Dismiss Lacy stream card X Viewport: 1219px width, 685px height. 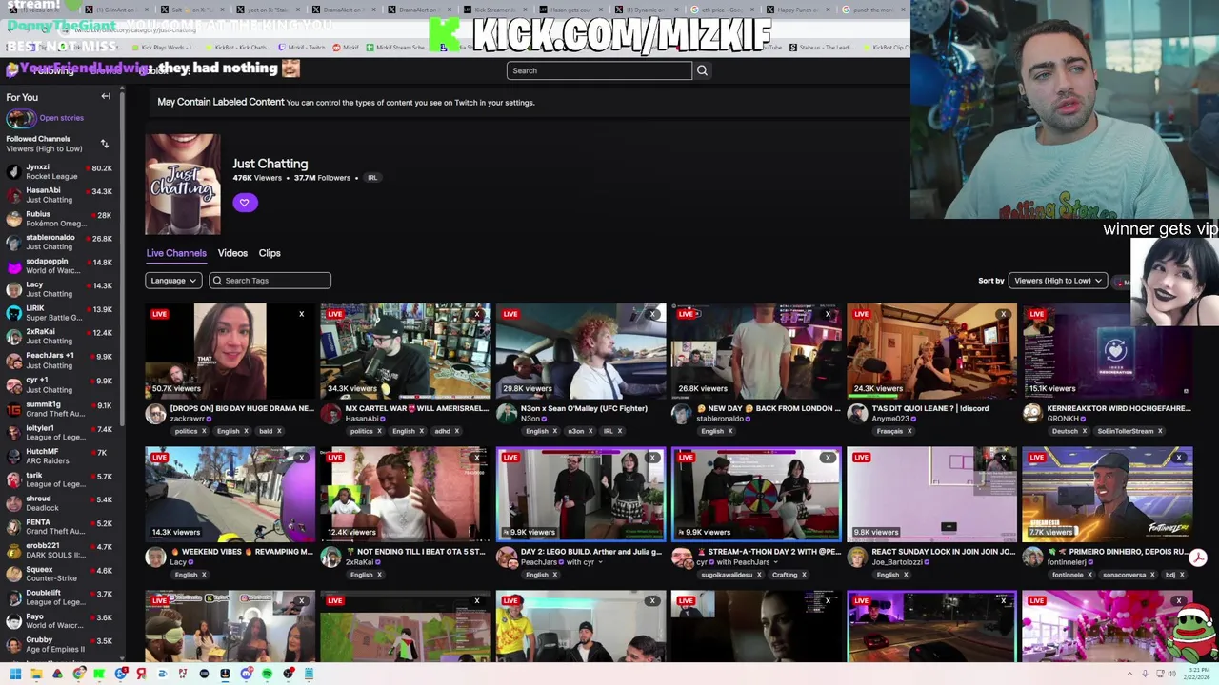point(302,458)
